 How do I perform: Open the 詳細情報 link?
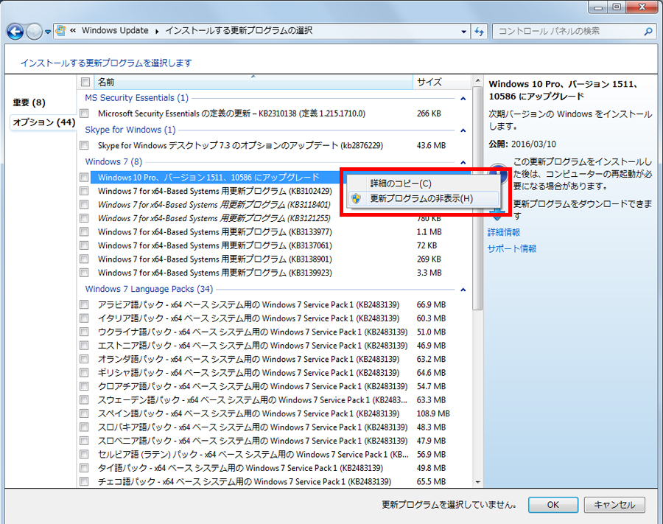(504, 232)
